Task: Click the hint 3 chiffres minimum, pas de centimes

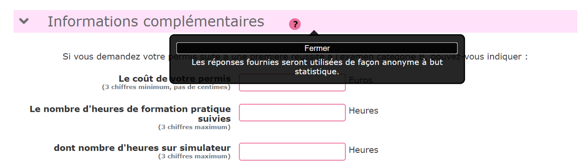Action: (166, 87)
